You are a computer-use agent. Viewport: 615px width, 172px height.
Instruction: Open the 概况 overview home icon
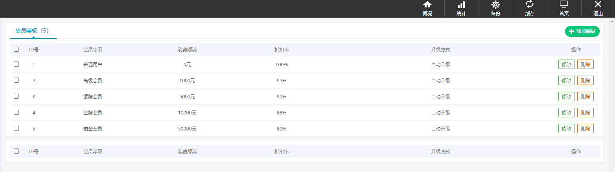tap(427, 5)
